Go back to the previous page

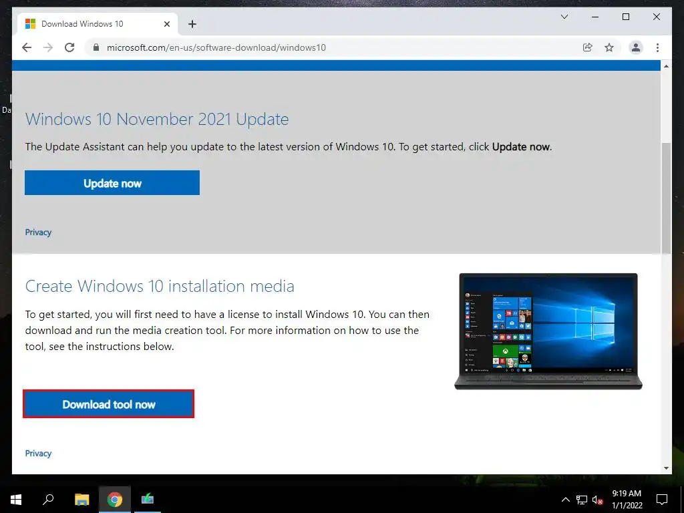click(x=27, y=47)
